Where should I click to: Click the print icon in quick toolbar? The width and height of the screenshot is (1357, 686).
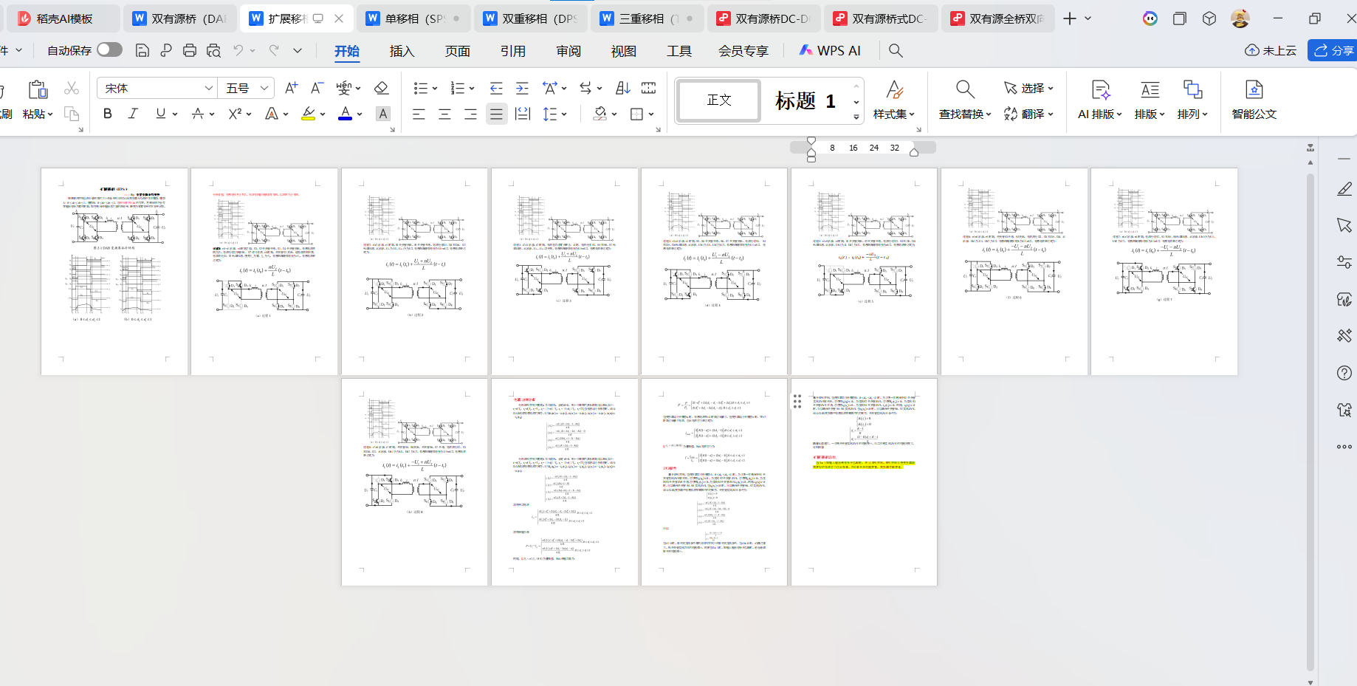(190, 50)
